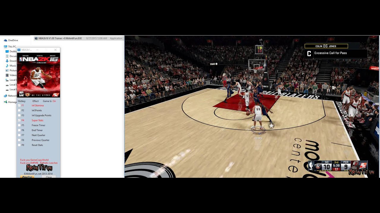Click the Colin 86 Jones name banner
The image size is (380, 213).
point(326,46)
